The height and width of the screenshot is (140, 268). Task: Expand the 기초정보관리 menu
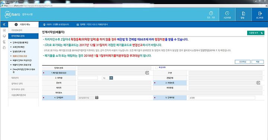tap(23, 30)
